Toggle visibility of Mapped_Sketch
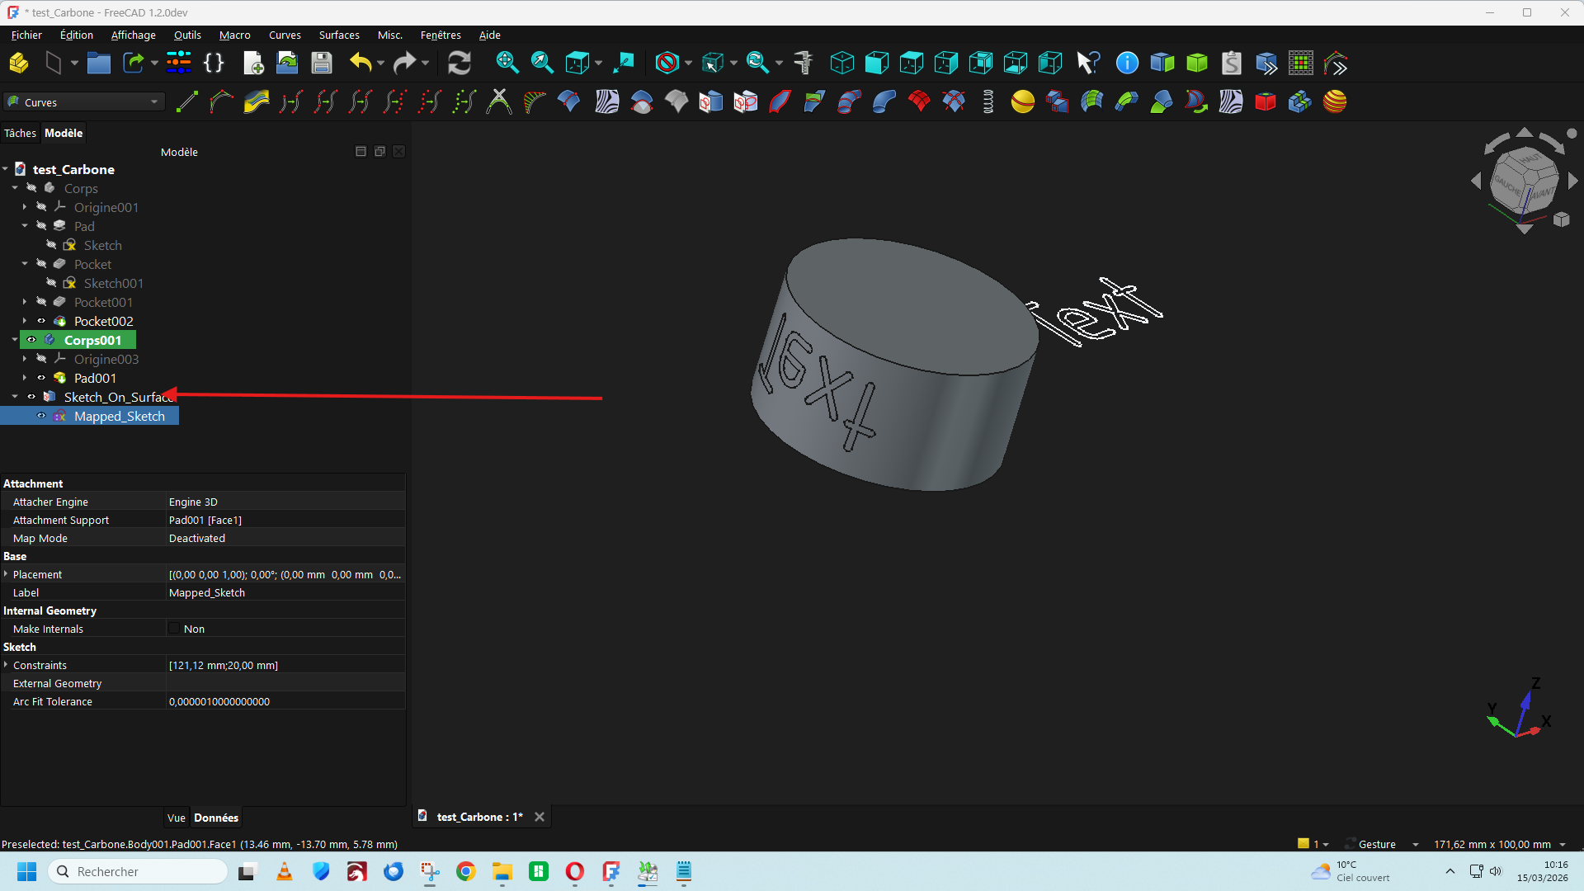 [x=41, y=416]
